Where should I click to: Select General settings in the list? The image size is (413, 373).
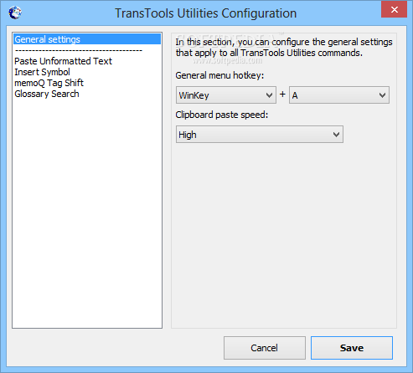(87, 39)
